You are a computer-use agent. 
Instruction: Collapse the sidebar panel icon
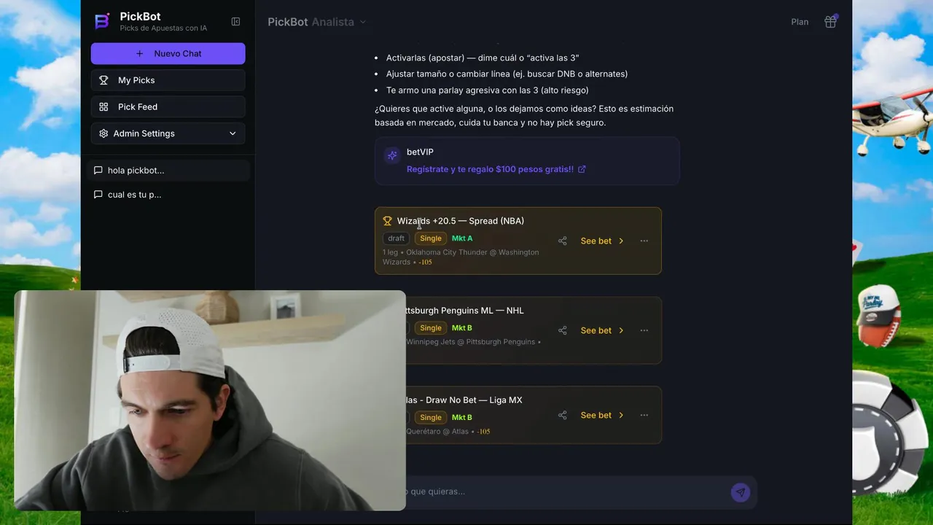coord(235,22)
